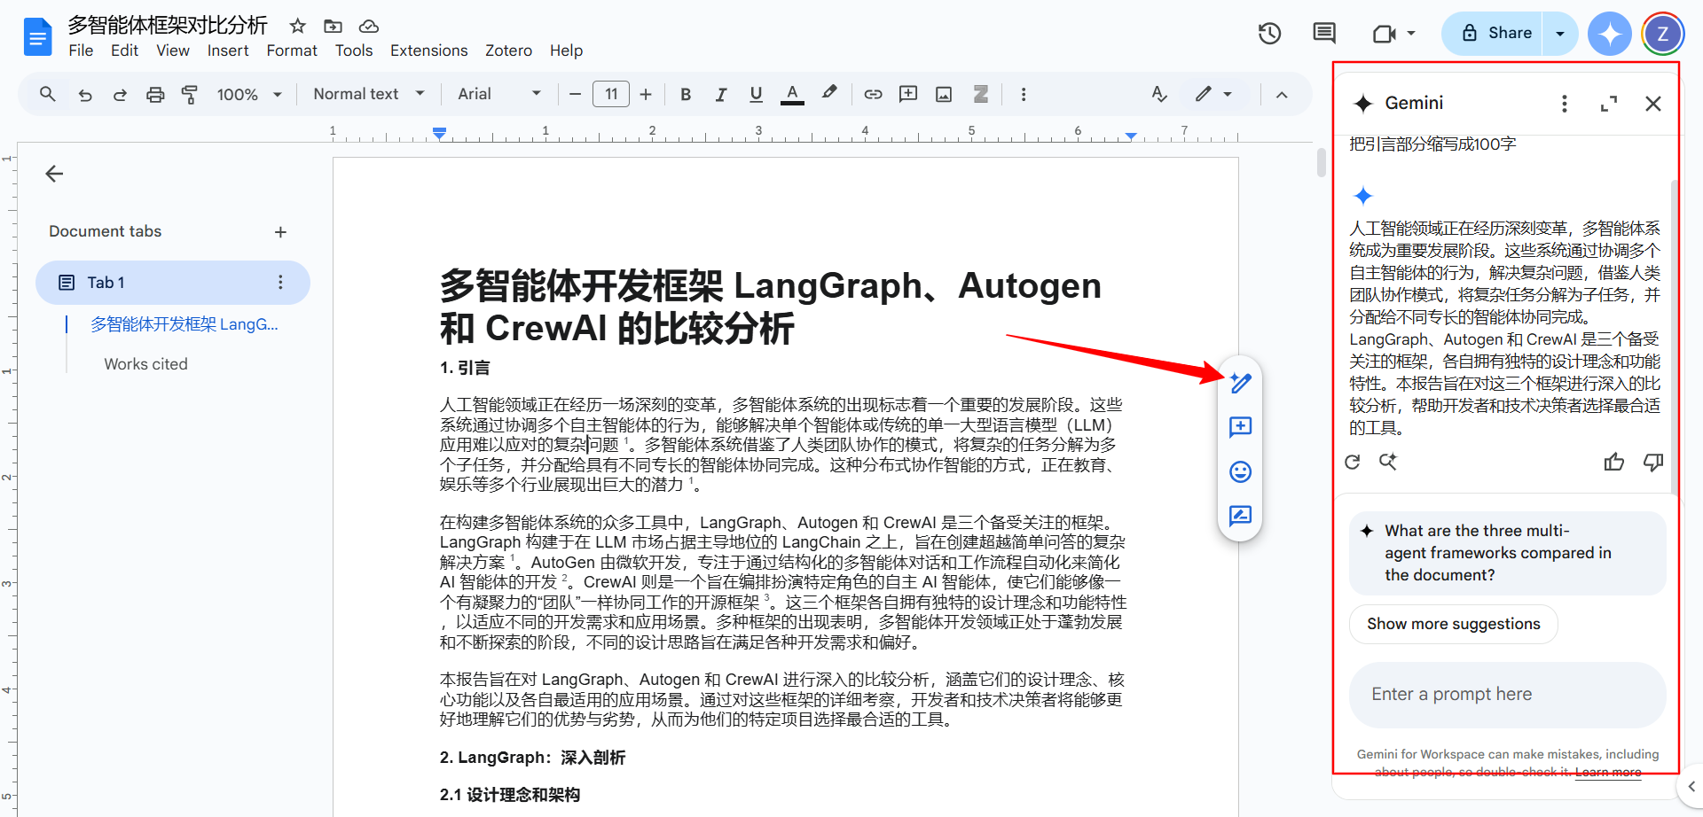Toggle bold formatting

tap(686, 94)
